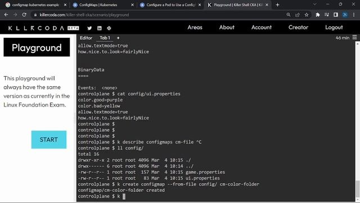360x203 pixels.
Task: Click Logout in the header
Action: pos(334,28)
